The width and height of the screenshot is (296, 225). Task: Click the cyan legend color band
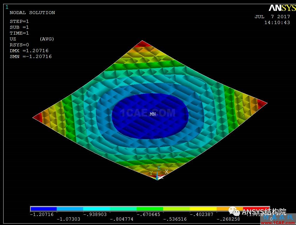tap(97, 209)
